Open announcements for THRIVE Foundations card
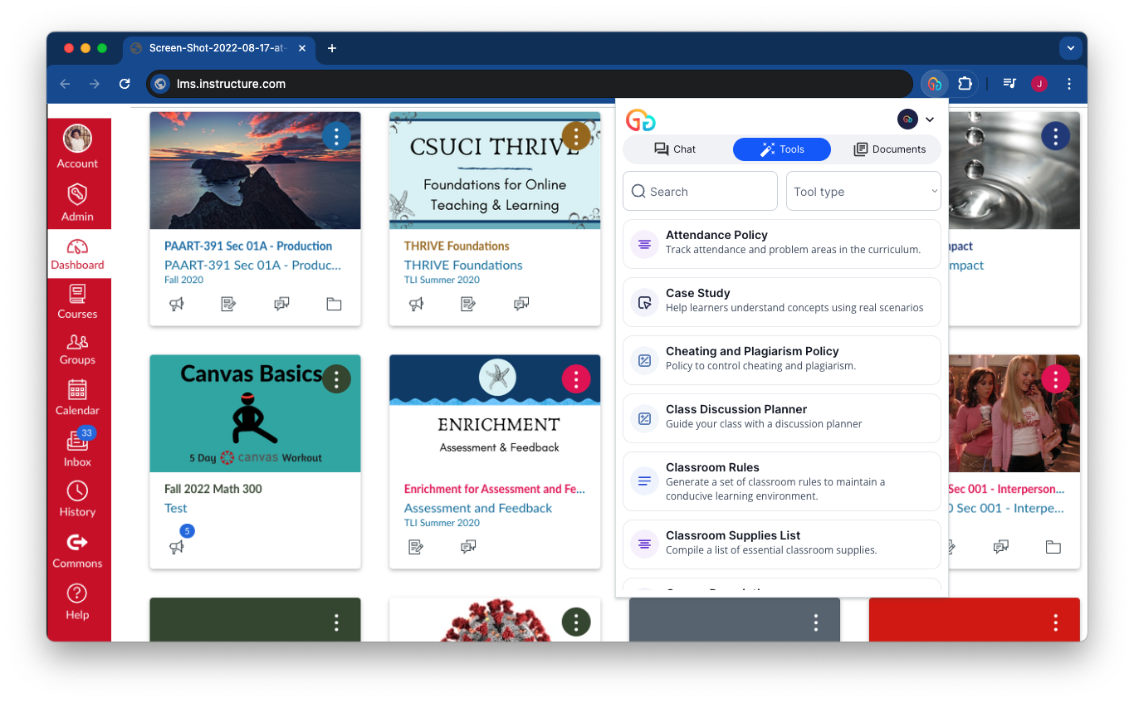This screenshot has height=703, width=1134. tap(416, 304)
